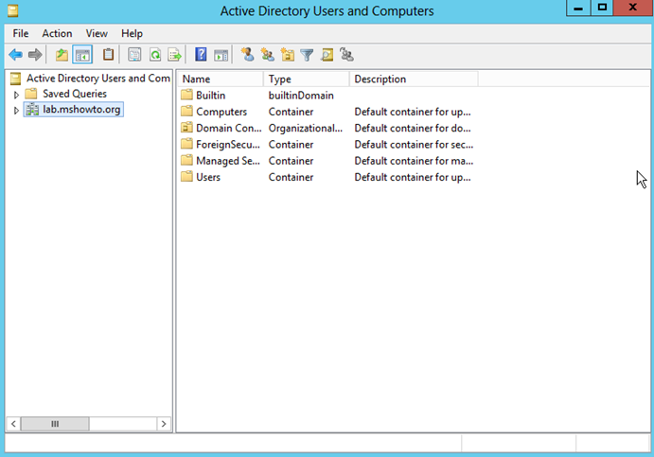This screenshot has height=457, width=654.
Task: Click app icon in title bar
Action: coord(13,10)
